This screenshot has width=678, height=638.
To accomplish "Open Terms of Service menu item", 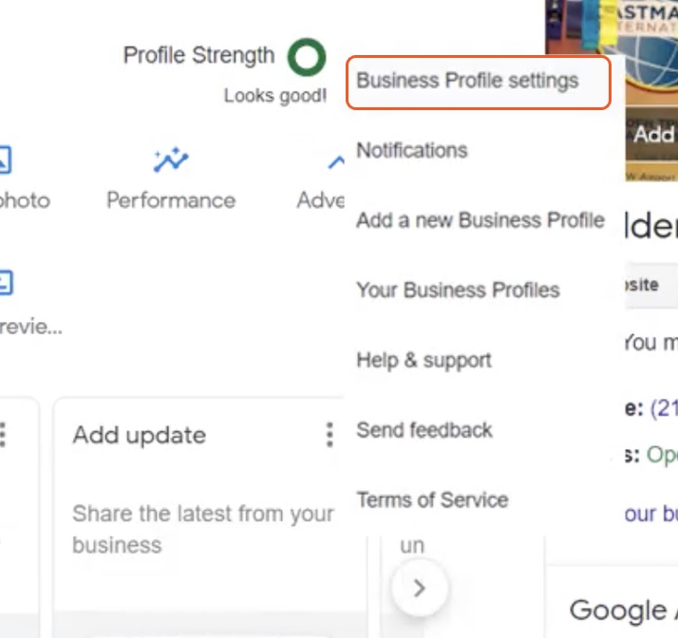I will [x=432, y=500].
